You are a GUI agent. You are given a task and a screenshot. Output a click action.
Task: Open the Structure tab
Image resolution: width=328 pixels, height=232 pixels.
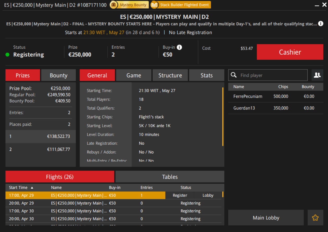pyautogui.click(x=170, y=75)
